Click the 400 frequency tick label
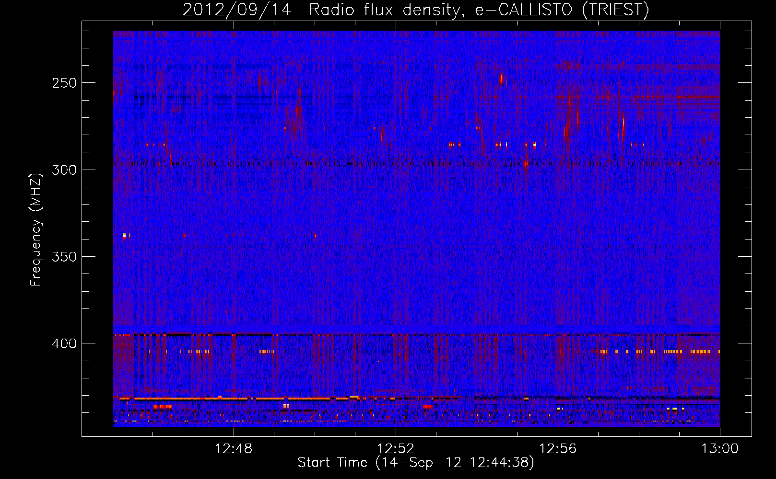The image size is (776, 479). 64,343
